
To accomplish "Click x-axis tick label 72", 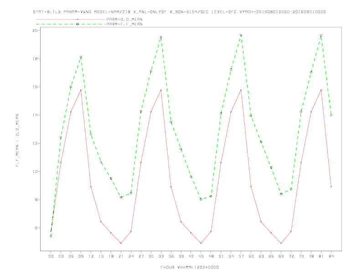I will [x=291, y=256].
